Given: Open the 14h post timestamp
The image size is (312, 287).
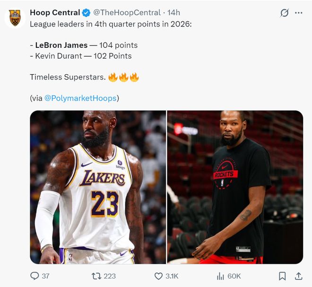Looking at the screenshot, I should [173, 13].
